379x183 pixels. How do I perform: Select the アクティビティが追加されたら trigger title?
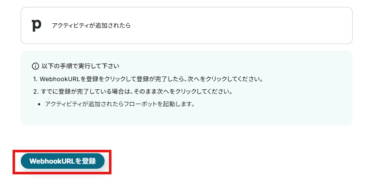point(91,25)
